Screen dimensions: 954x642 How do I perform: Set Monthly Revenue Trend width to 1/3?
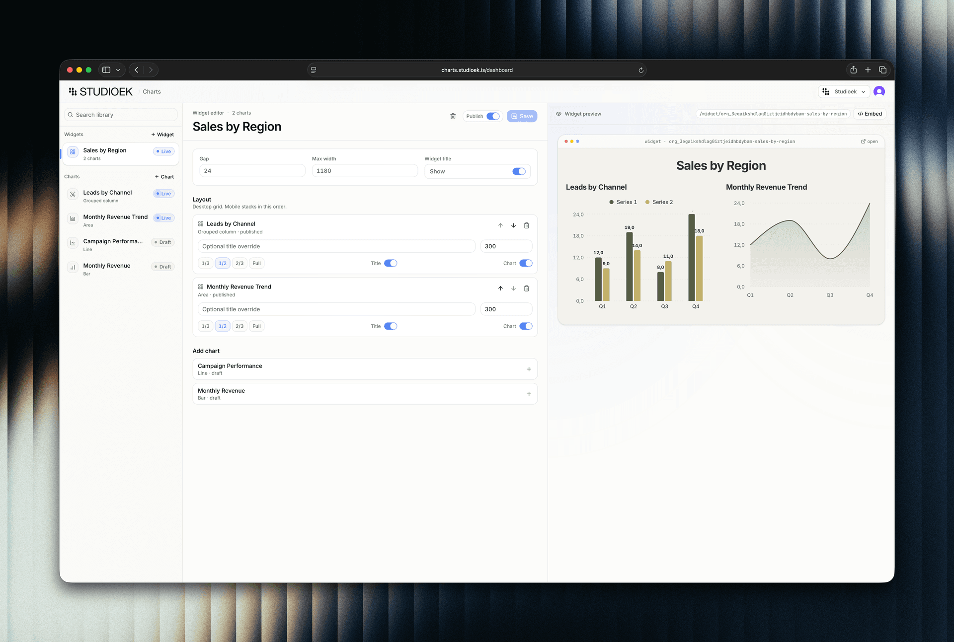(205, 326)
